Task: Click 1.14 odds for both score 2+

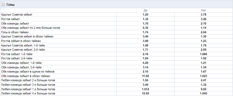Action: 204,28
